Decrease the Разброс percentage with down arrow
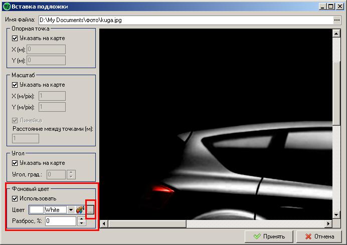The image size is (347, 245). click(x=82, y=223)
